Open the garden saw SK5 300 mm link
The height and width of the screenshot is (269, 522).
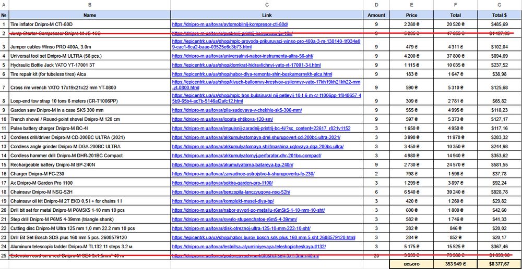click(237, 110)
